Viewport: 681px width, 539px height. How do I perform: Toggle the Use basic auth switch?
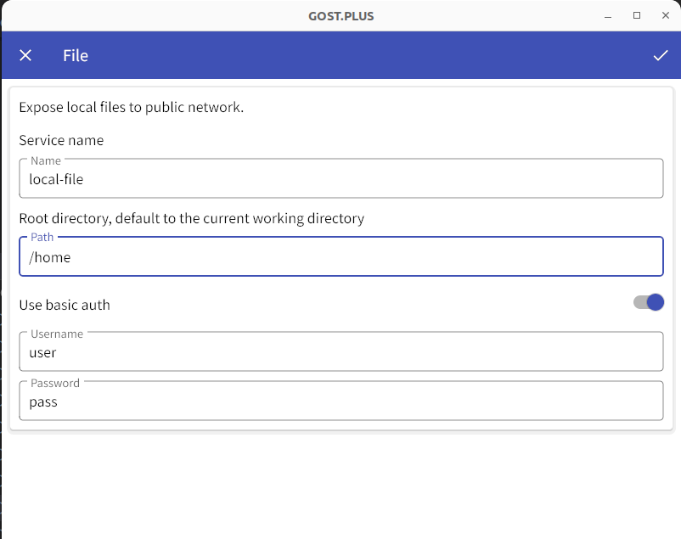(649, 302)
